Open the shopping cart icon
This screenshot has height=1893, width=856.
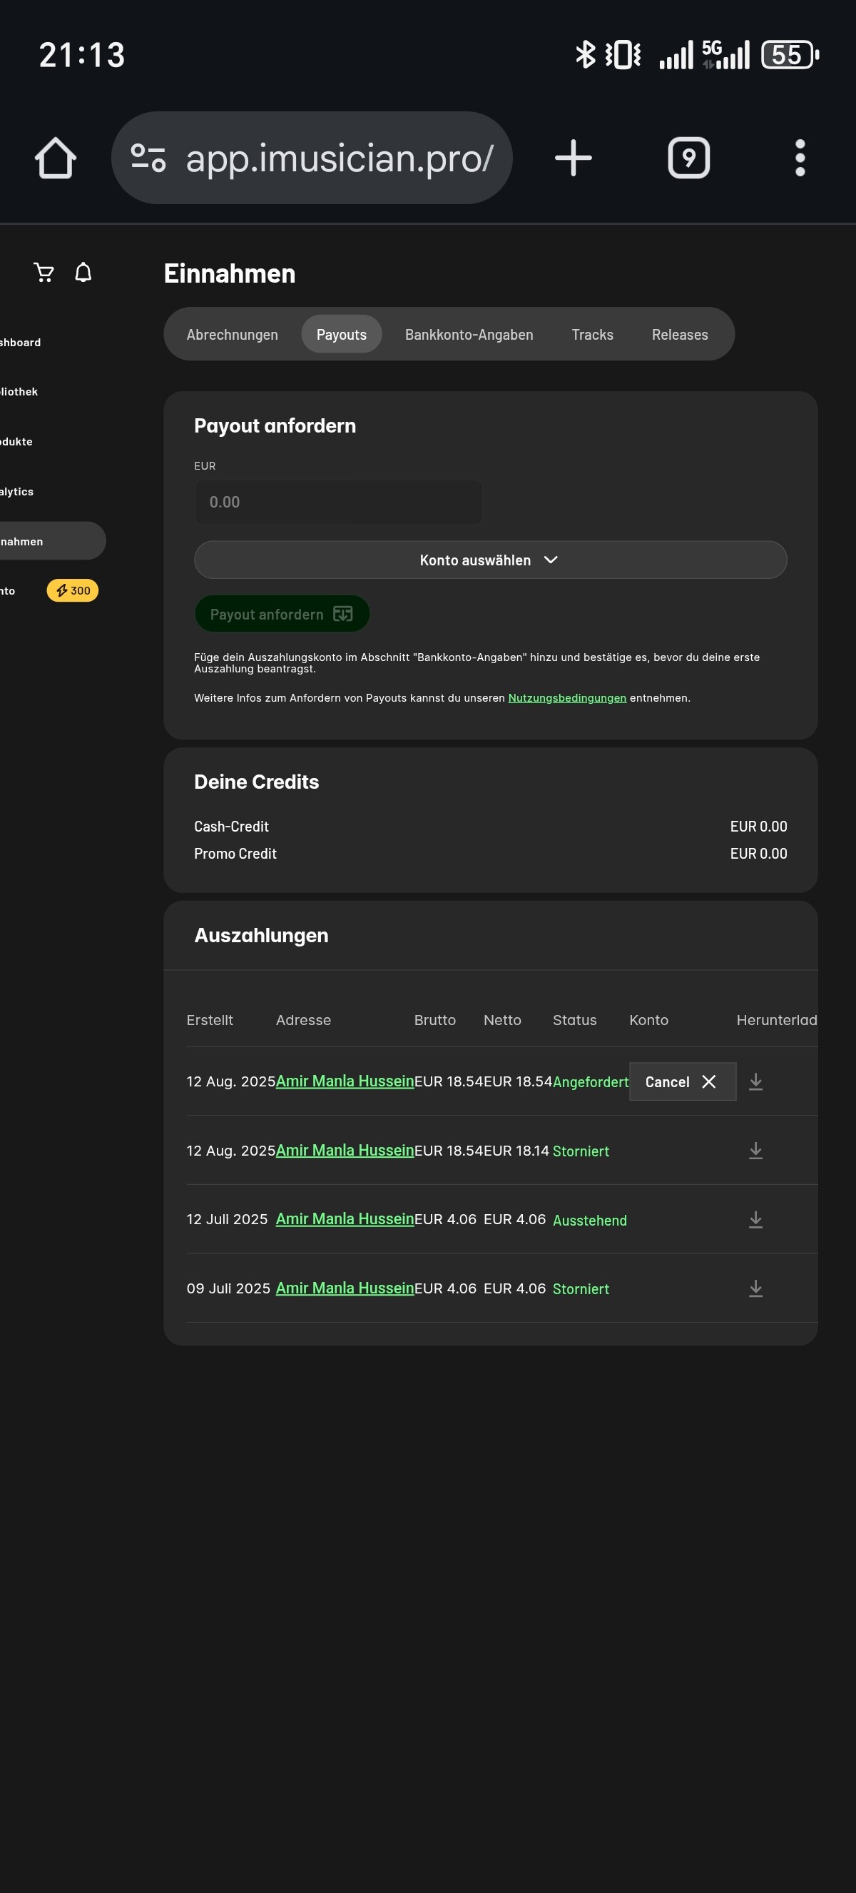(44, 273)
